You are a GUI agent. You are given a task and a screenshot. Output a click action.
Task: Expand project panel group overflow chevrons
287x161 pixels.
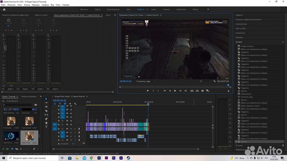41,96
